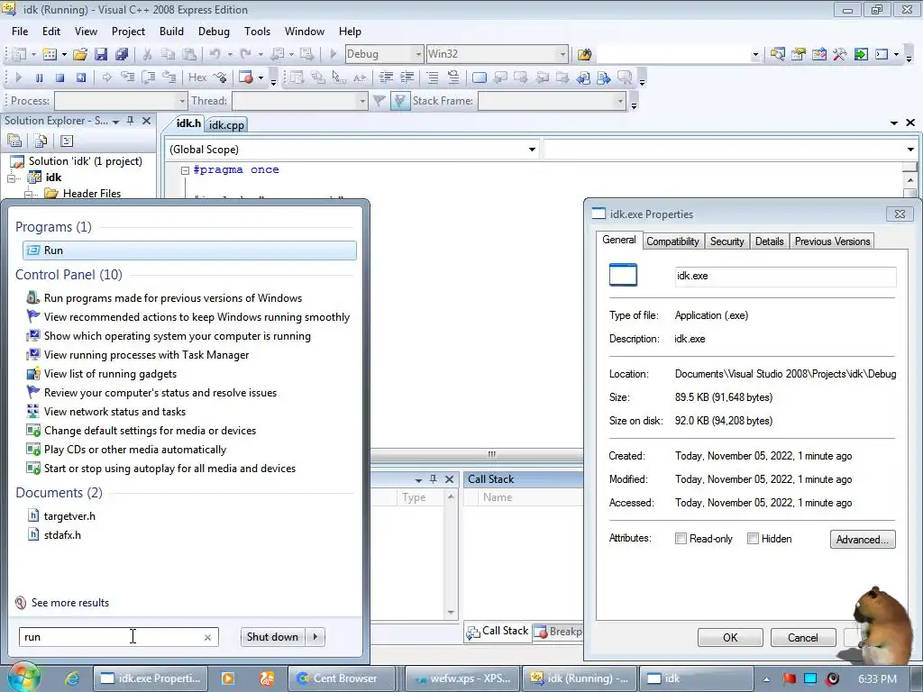Open the Debug menu
Image resolution: width=923 pixels, height=692 pixels.
click(x=214, y=32)
